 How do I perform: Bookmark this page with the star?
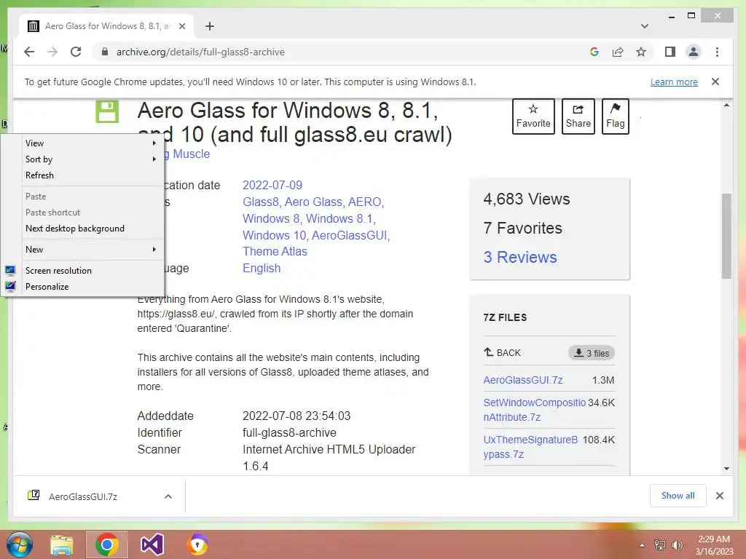pos(641,52)
